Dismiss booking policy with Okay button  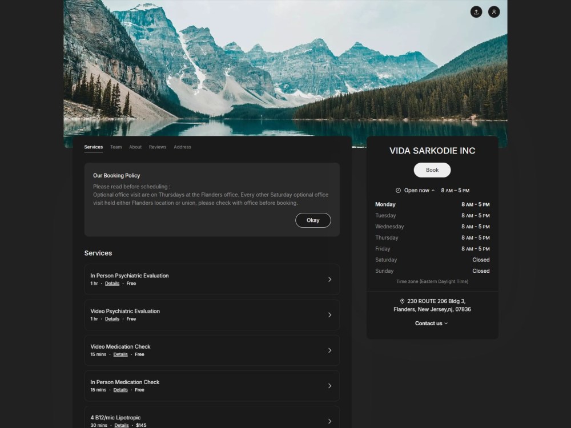313,220
